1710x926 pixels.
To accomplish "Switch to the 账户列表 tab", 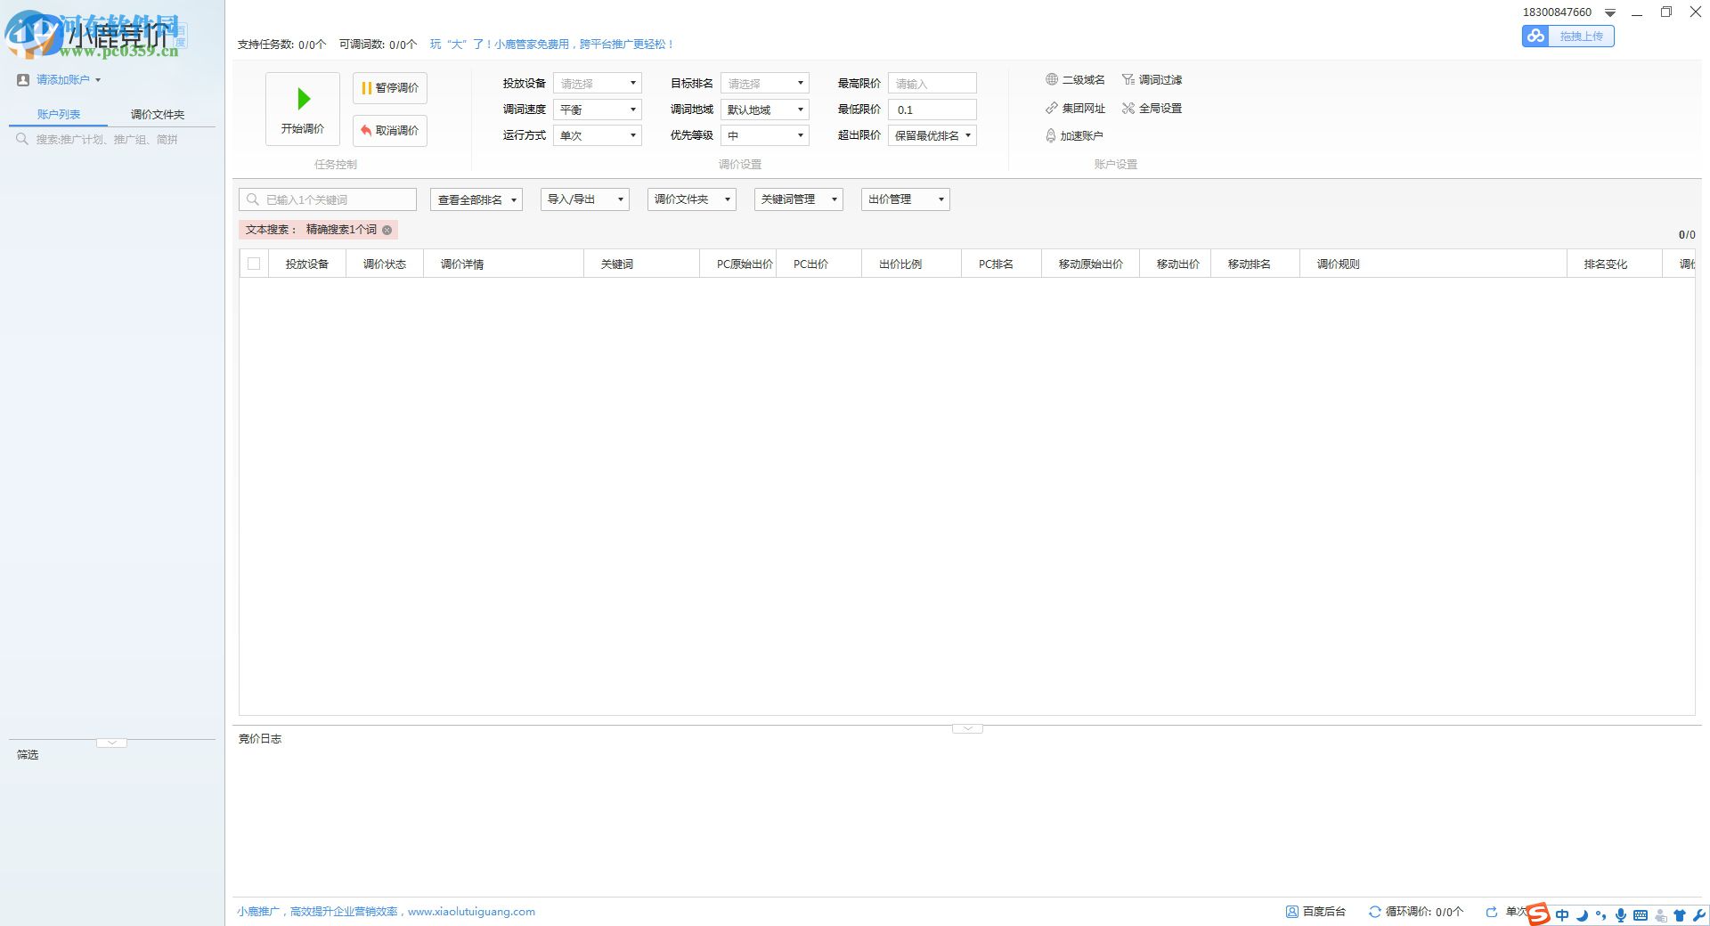I will pos(59,114).
